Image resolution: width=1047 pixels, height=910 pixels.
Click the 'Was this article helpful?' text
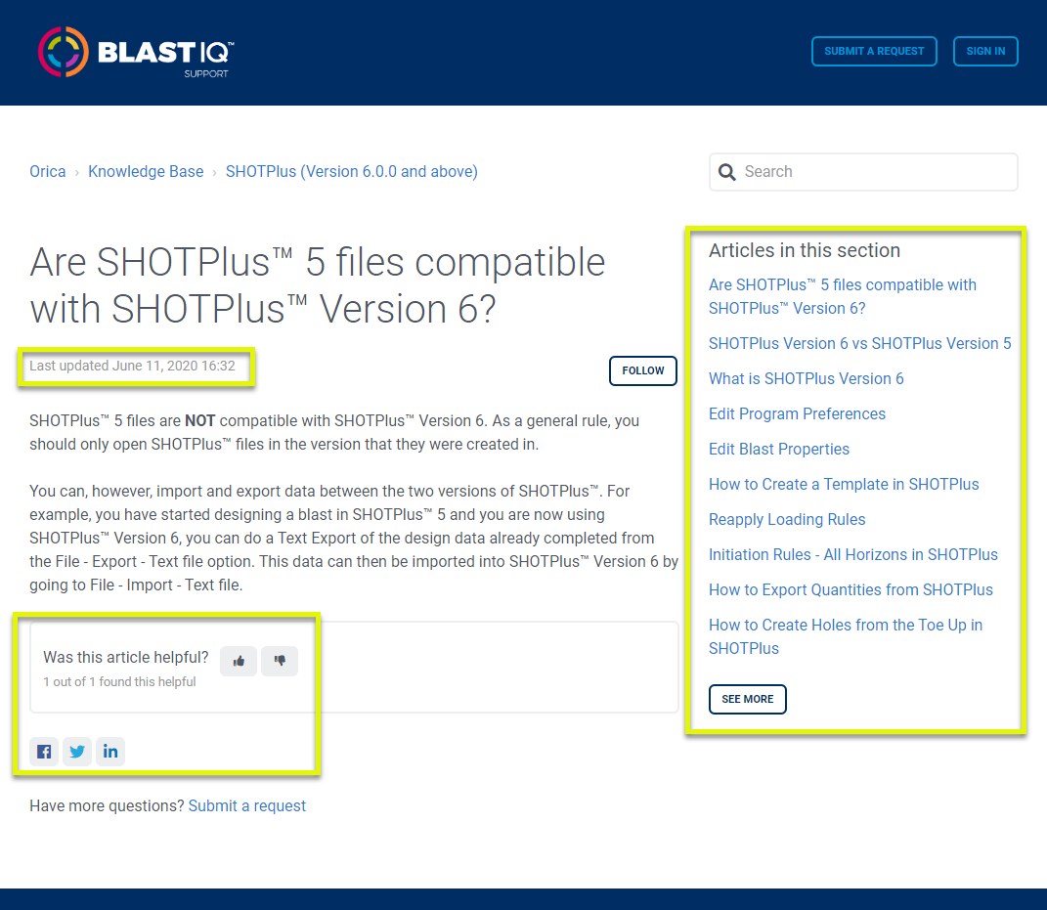point(125,658)
